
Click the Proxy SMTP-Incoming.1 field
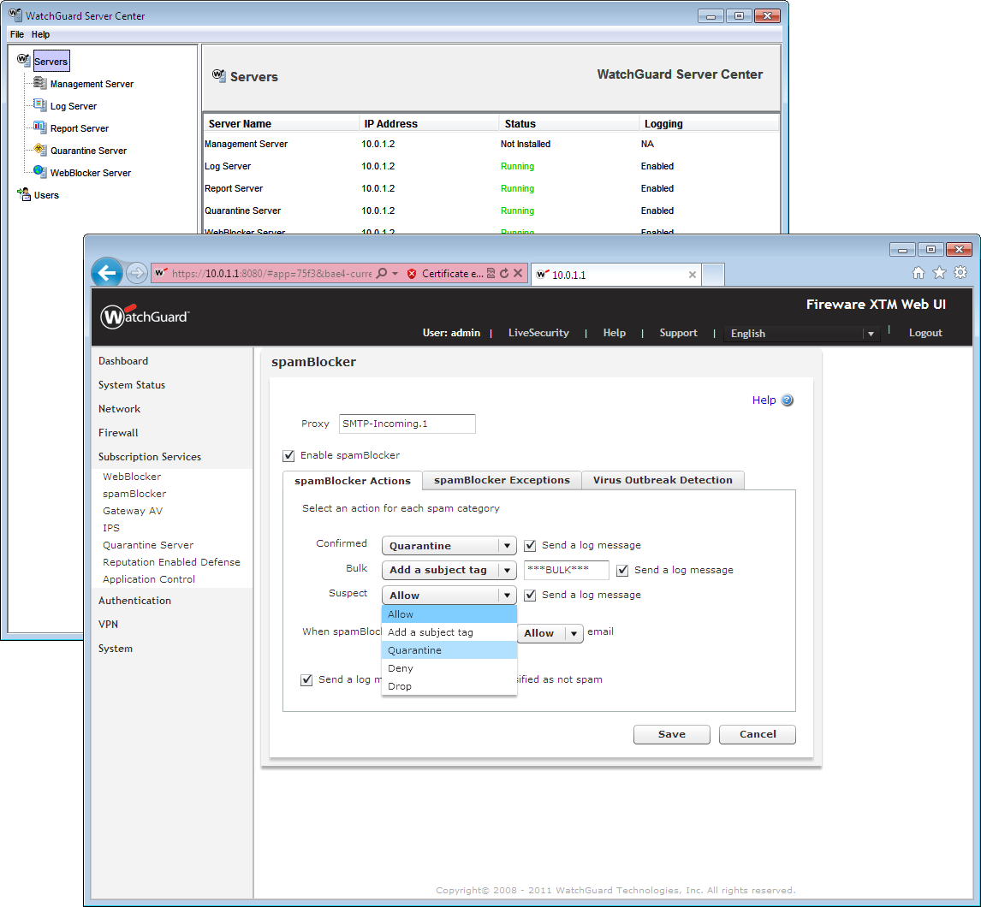click(407, 424)
